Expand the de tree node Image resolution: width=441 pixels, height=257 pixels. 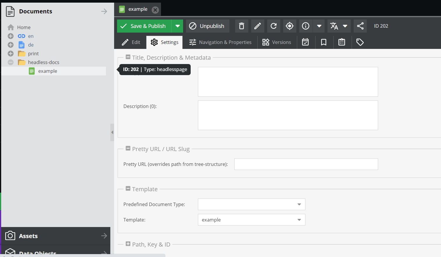coord(10,45)
